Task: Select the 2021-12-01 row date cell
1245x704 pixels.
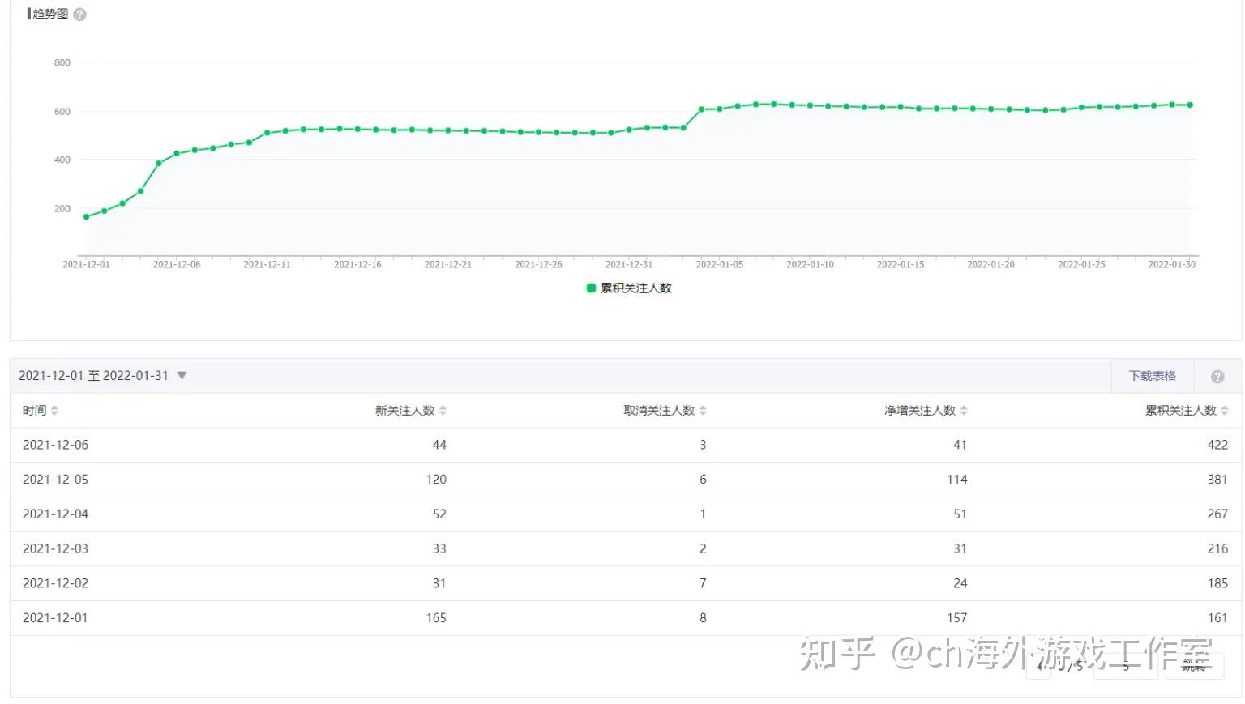Action: [55, 618]
